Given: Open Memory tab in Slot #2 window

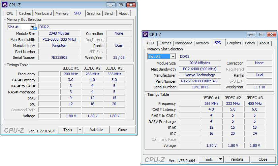Looking at the screenshot, I should [x=203, y=43].
